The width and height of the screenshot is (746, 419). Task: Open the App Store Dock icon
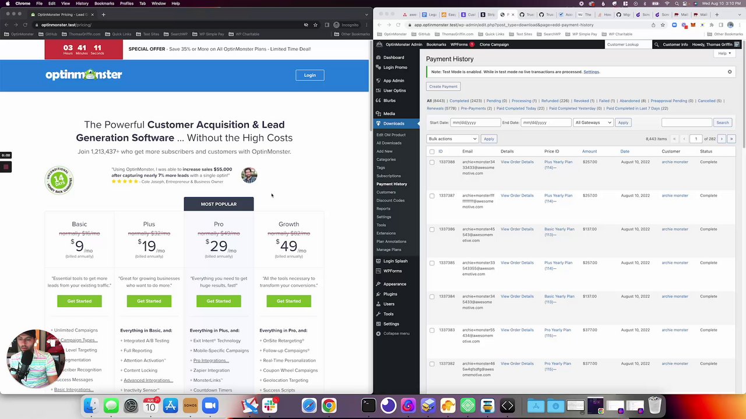170,406
